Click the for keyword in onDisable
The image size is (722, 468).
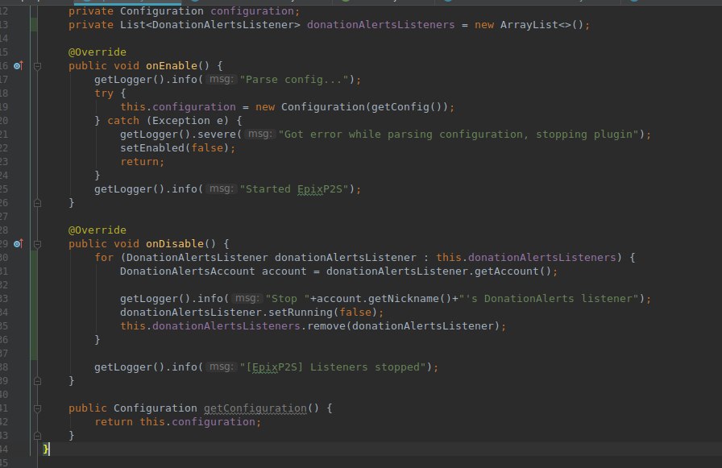coord(104,258)
